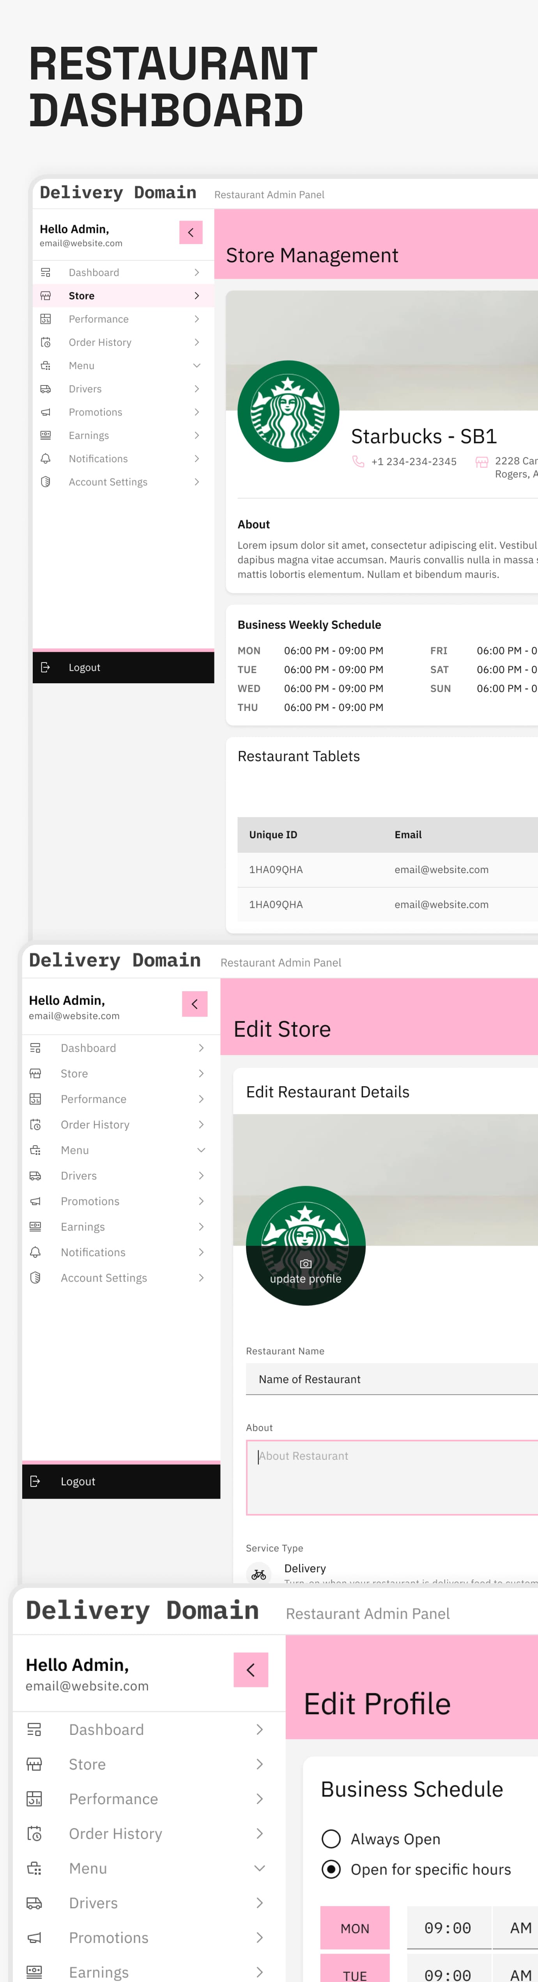Click Logout button in Store Management panel
Screen dimensions: 538x1982
pyautogui.click(x=123, y=667)
